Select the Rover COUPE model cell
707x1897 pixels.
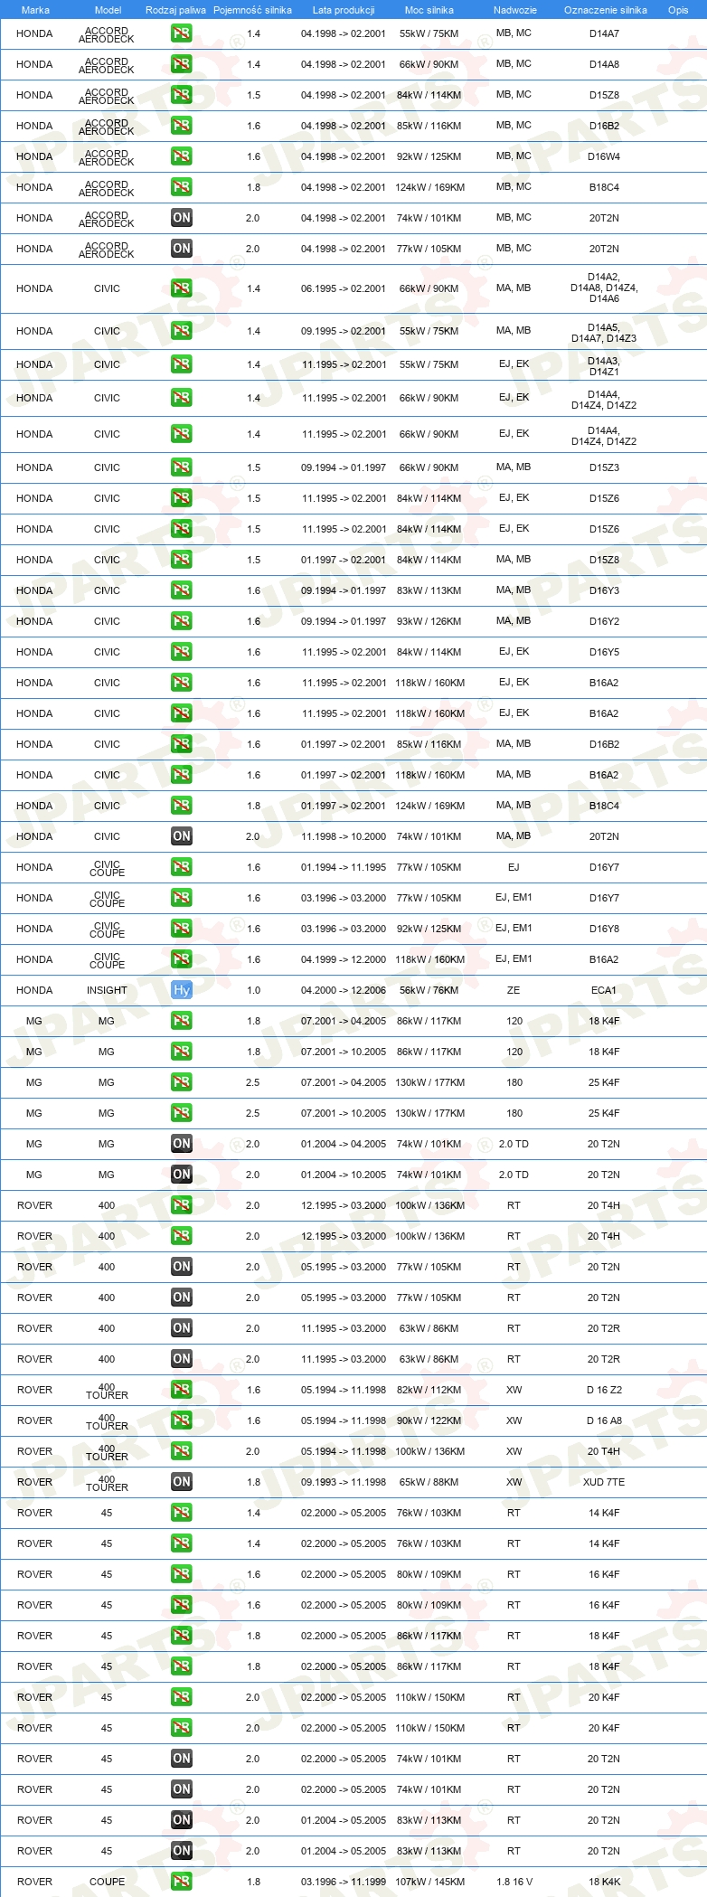[x=107, y=1882]
